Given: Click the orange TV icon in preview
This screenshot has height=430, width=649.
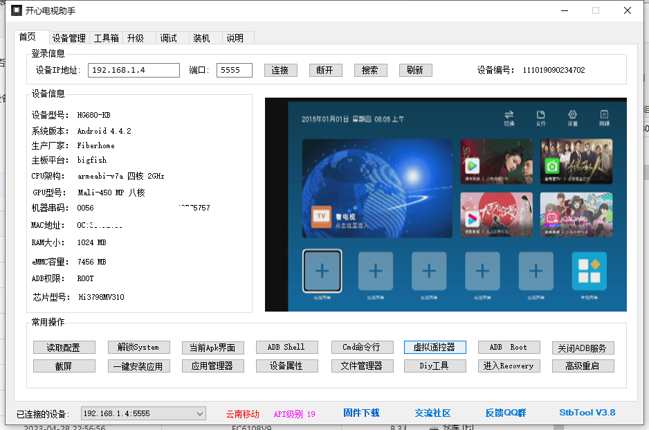Looking at the screenshot, I should point(321,217).
